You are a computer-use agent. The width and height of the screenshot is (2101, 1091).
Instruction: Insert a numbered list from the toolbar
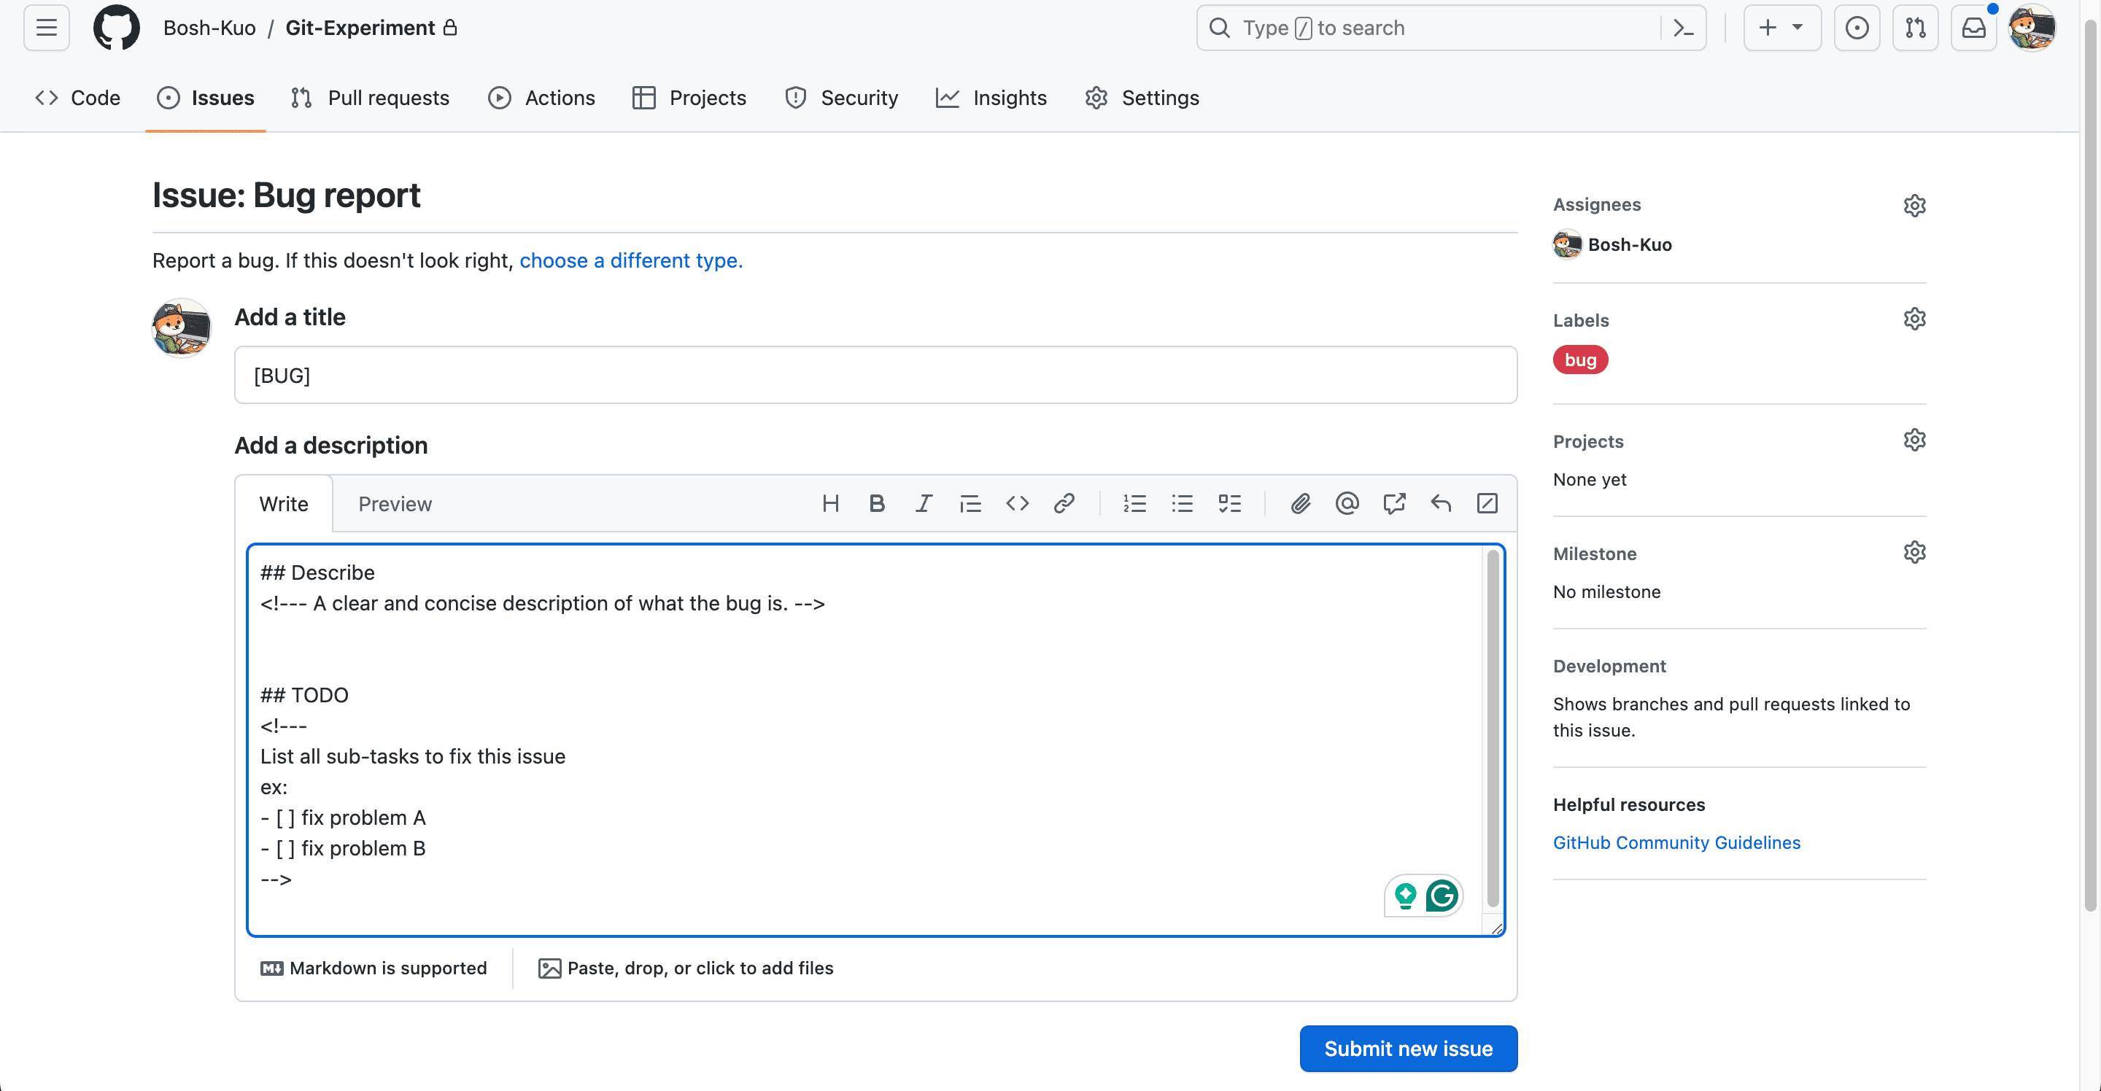[x=1134, y=504]
